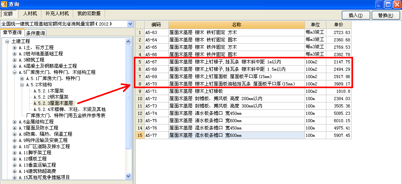Maximize the 查询 window
This screenshot has width=402, height=184.
388,4
